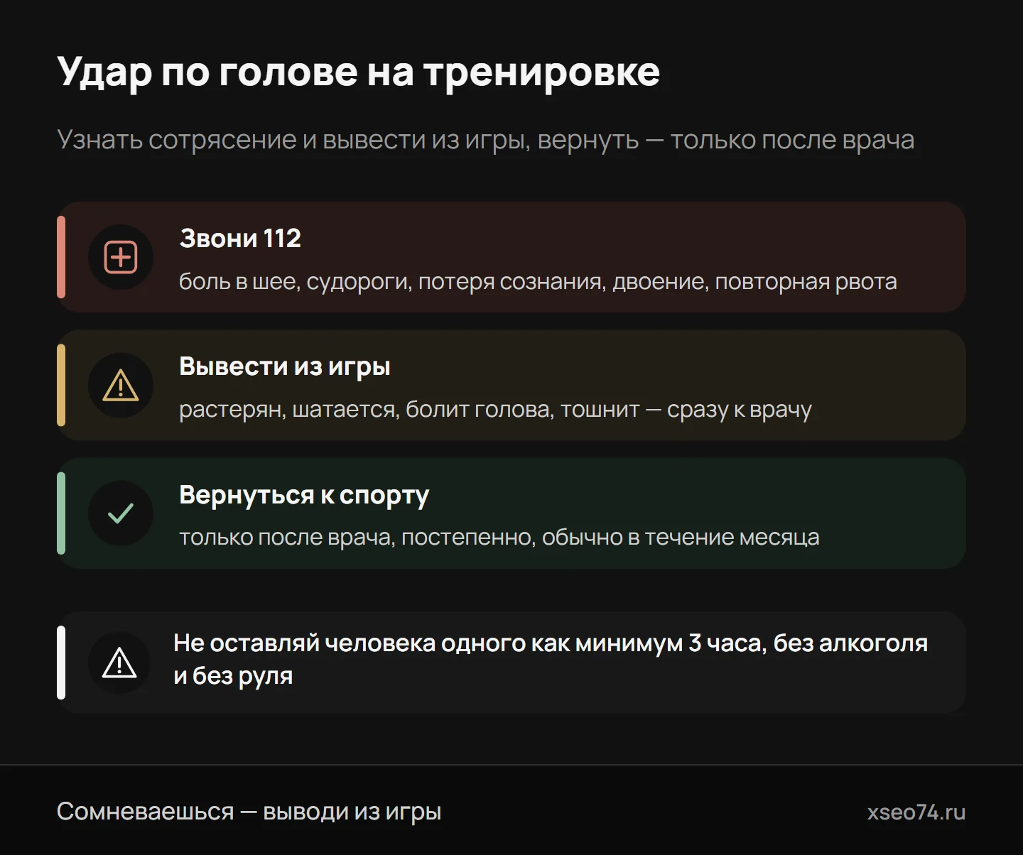Click the footer text Сомневаешься — выводи из игры

pos(249,812)
